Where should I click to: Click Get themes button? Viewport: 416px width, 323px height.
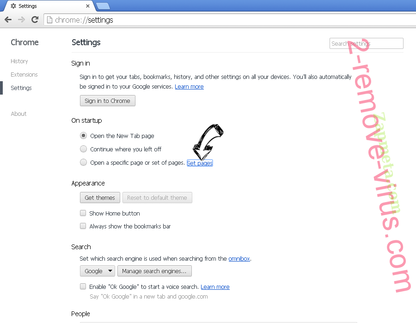click(100, 197)
